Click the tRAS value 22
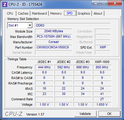The height and width of the screenshot is (120, 124). (64, 88)
